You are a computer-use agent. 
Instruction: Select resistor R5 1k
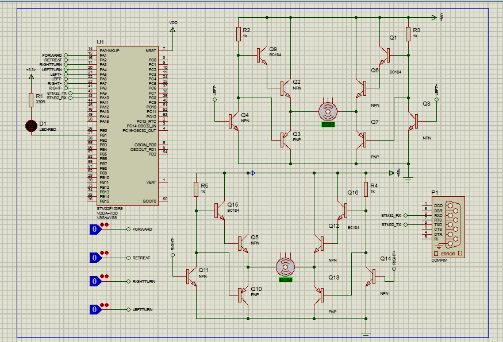click(x=196, y=189)
